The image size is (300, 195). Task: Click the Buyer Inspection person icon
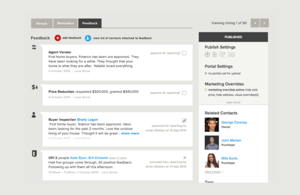click(34, 115)
